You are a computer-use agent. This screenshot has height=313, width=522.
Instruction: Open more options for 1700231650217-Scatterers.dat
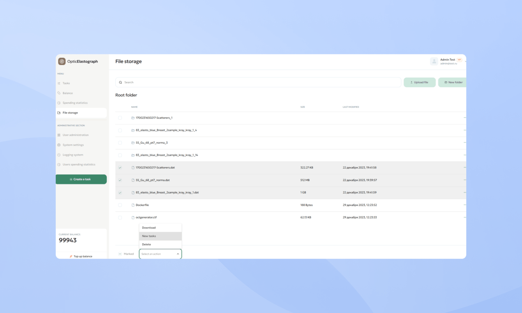click(465, 168)
